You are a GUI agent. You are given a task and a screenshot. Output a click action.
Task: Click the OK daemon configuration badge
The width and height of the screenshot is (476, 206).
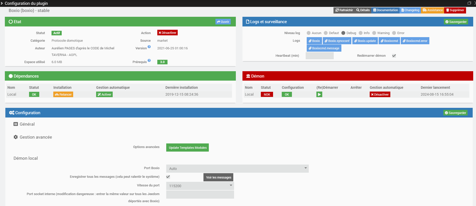pyautogui.click(x=287, y=94)
